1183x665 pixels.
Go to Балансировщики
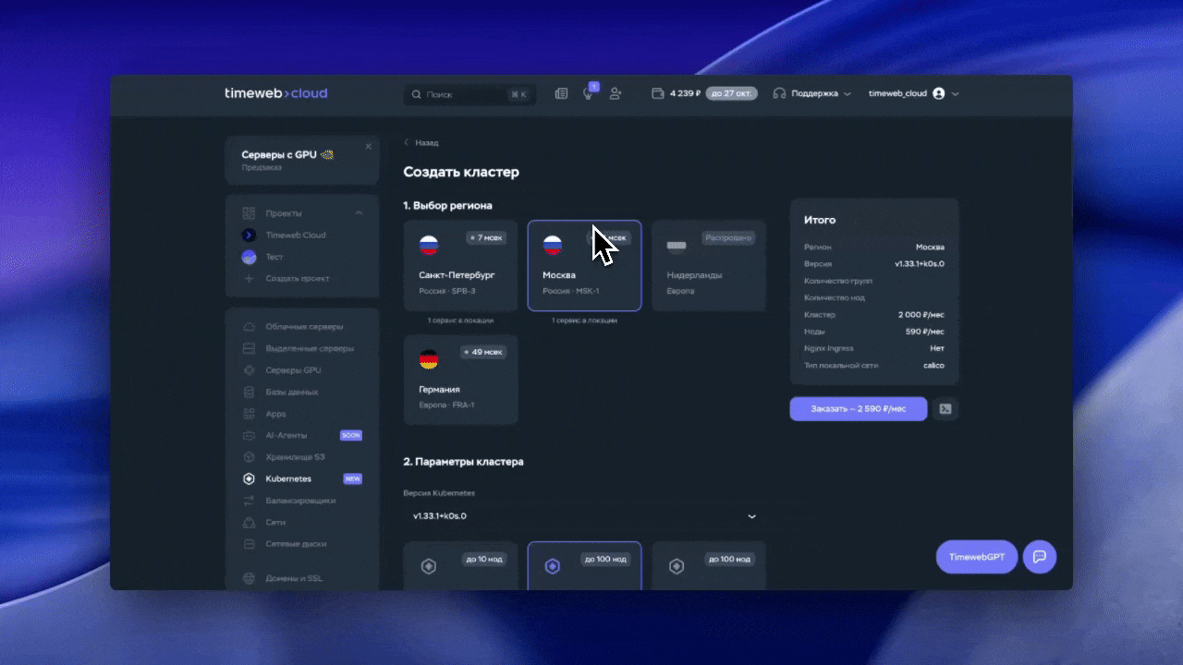coord(300,501)
